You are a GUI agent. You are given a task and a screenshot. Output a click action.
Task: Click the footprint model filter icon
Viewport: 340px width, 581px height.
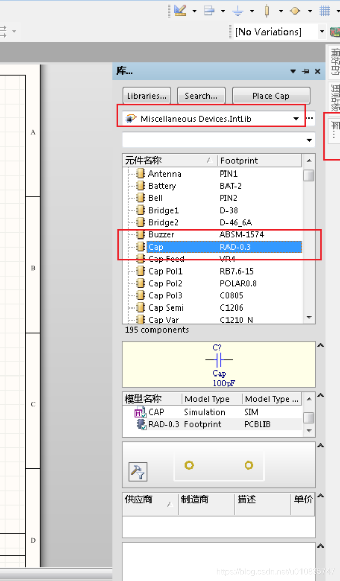tap(137, 471)
